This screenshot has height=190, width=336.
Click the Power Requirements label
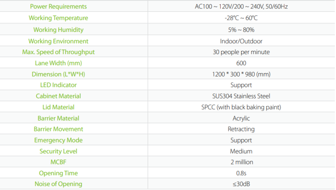pos(58,7)
